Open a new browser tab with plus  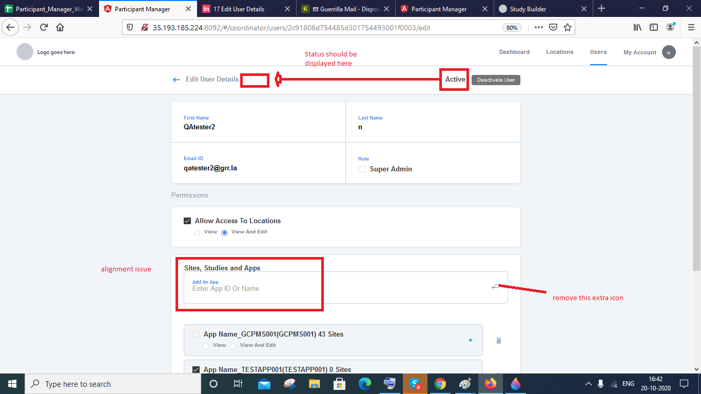601,8
